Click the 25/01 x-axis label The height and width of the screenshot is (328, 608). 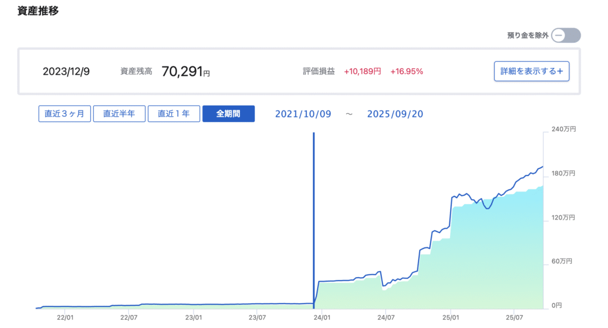click(x=451, y=318)
